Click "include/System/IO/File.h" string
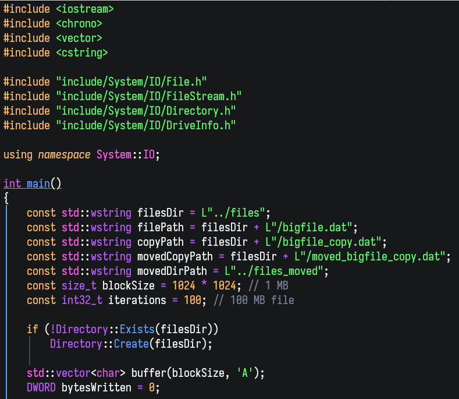Viewport: 459px width, 399px height. click(131, 82)
